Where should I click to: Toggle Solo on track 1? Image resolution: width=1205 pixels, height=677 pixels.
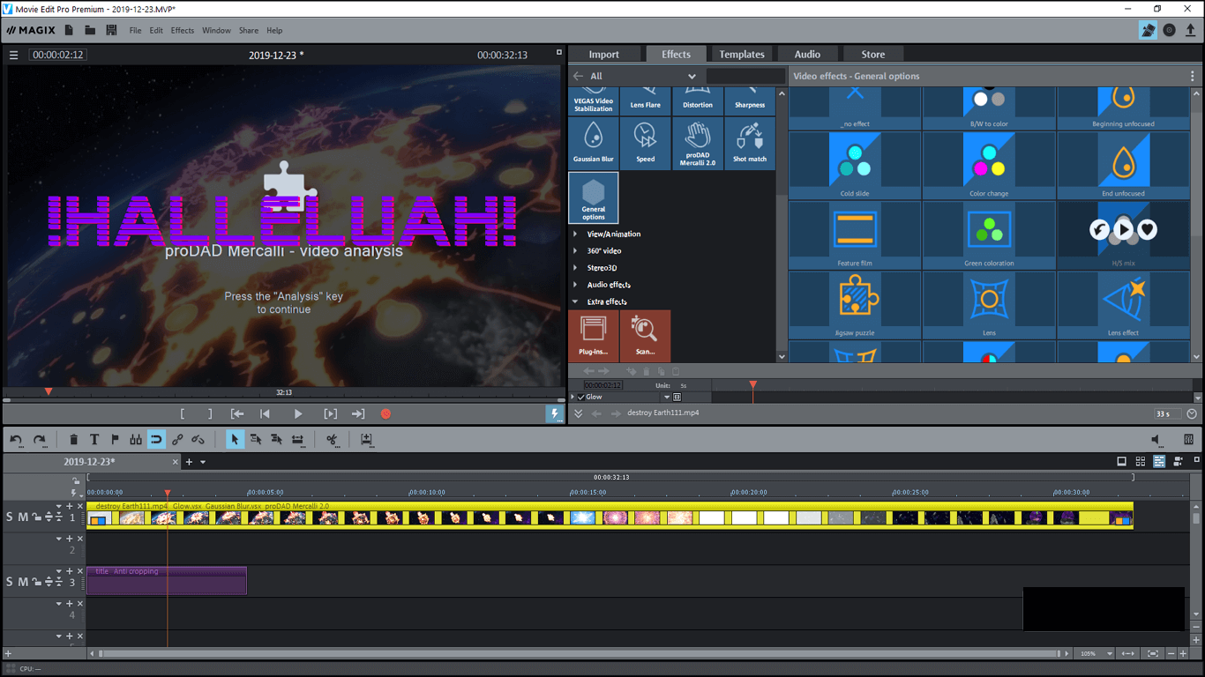[10, 517]
